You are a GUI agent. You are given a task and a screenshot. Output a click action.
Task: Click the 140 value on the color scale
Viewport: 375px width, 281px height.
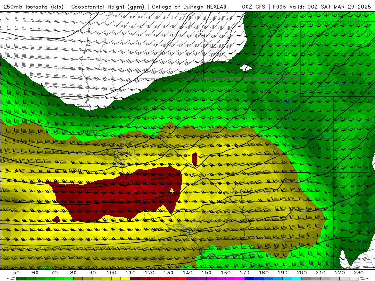[x=187, y=273]
